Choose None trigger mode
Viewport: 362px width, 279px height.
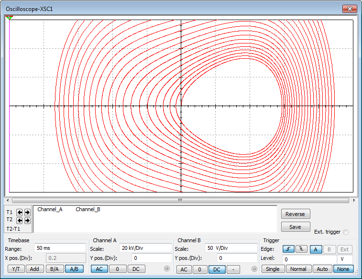click(343, 269)
